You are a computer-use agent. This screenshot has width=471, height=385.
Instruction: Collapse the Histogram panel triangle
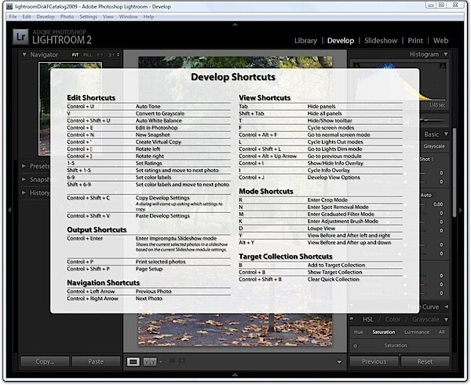coord(446,54)
